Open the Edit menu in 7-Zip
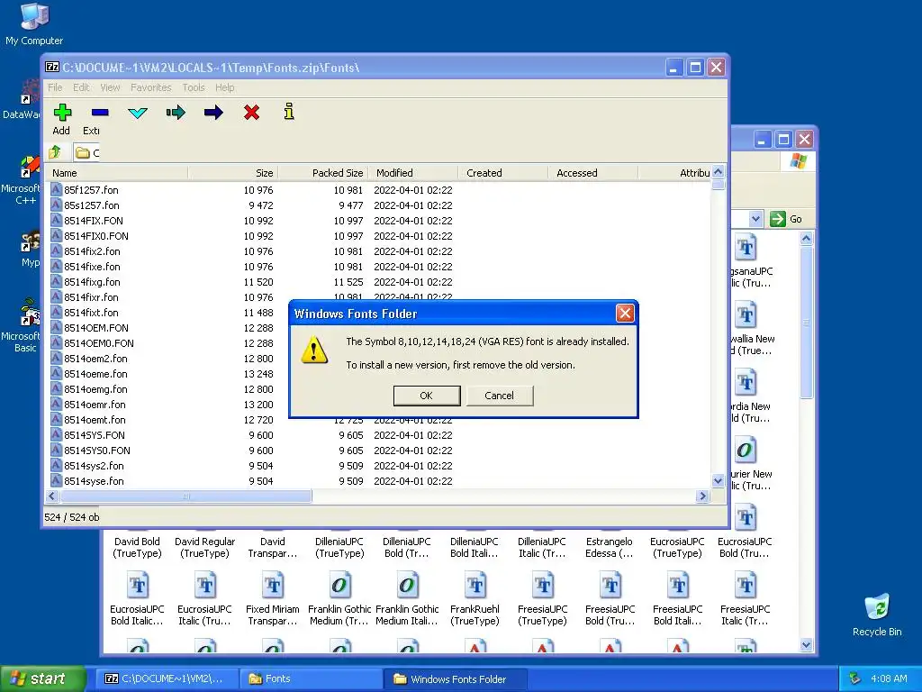 pyautogui.click(x=81, y=87)
